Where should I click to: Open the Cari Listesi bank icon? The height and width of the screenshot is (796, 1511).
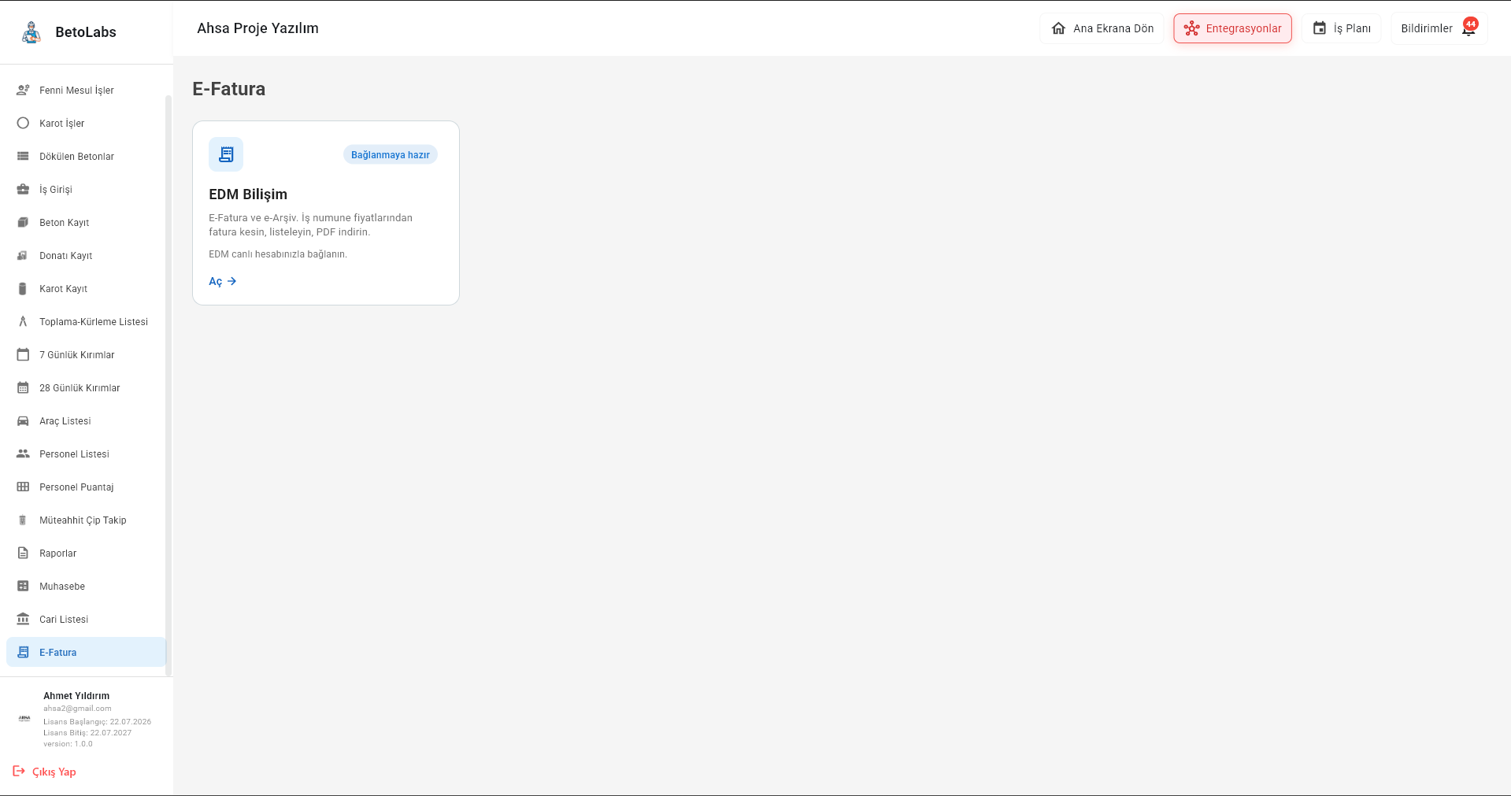(23, 619)
